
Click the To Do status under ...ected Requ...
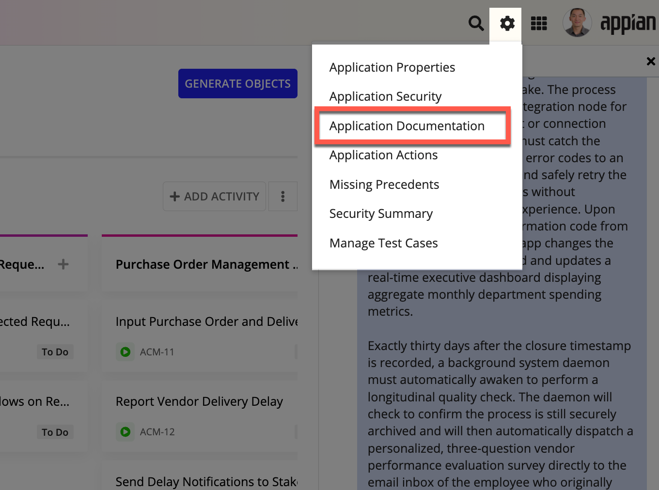tap(55, 352)
